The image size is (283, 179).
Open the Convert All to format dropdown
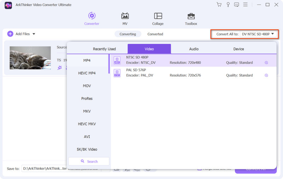pos(258,34)
